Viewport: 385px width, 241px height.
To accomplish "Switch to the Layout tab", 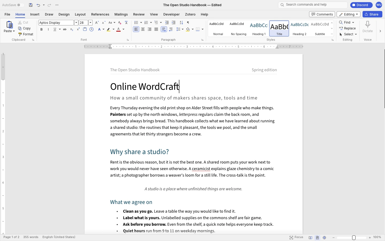I will click(80, 14).
